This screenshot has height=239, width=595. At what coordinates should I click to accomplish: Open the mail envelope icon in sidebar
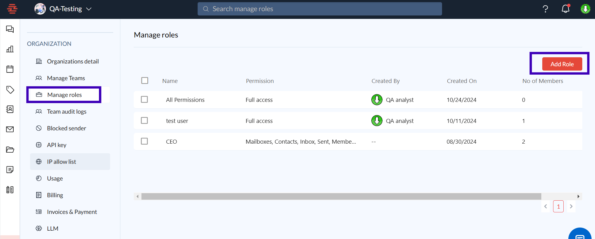point(10,129)
